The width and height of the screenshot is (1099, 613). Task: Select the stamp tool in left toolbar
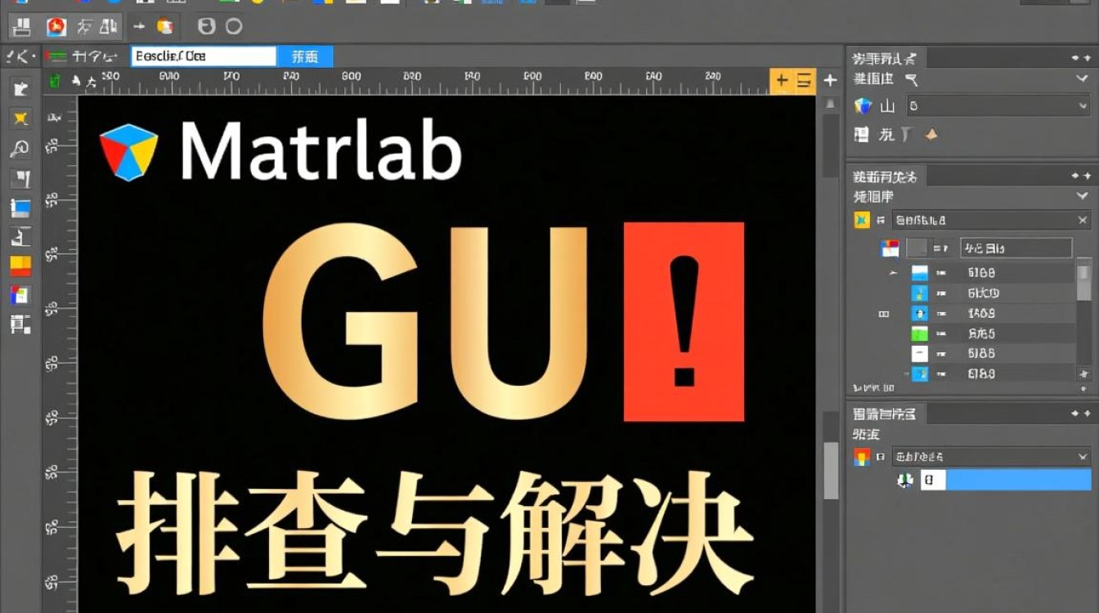(x=20, y=237)
